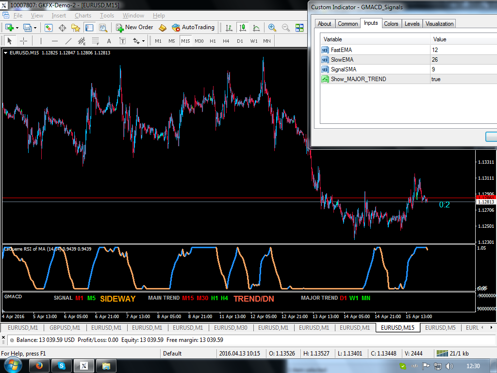Select the Fibonacci retracement tool
Screen dimensions: 497x373
tap(96, 41)
